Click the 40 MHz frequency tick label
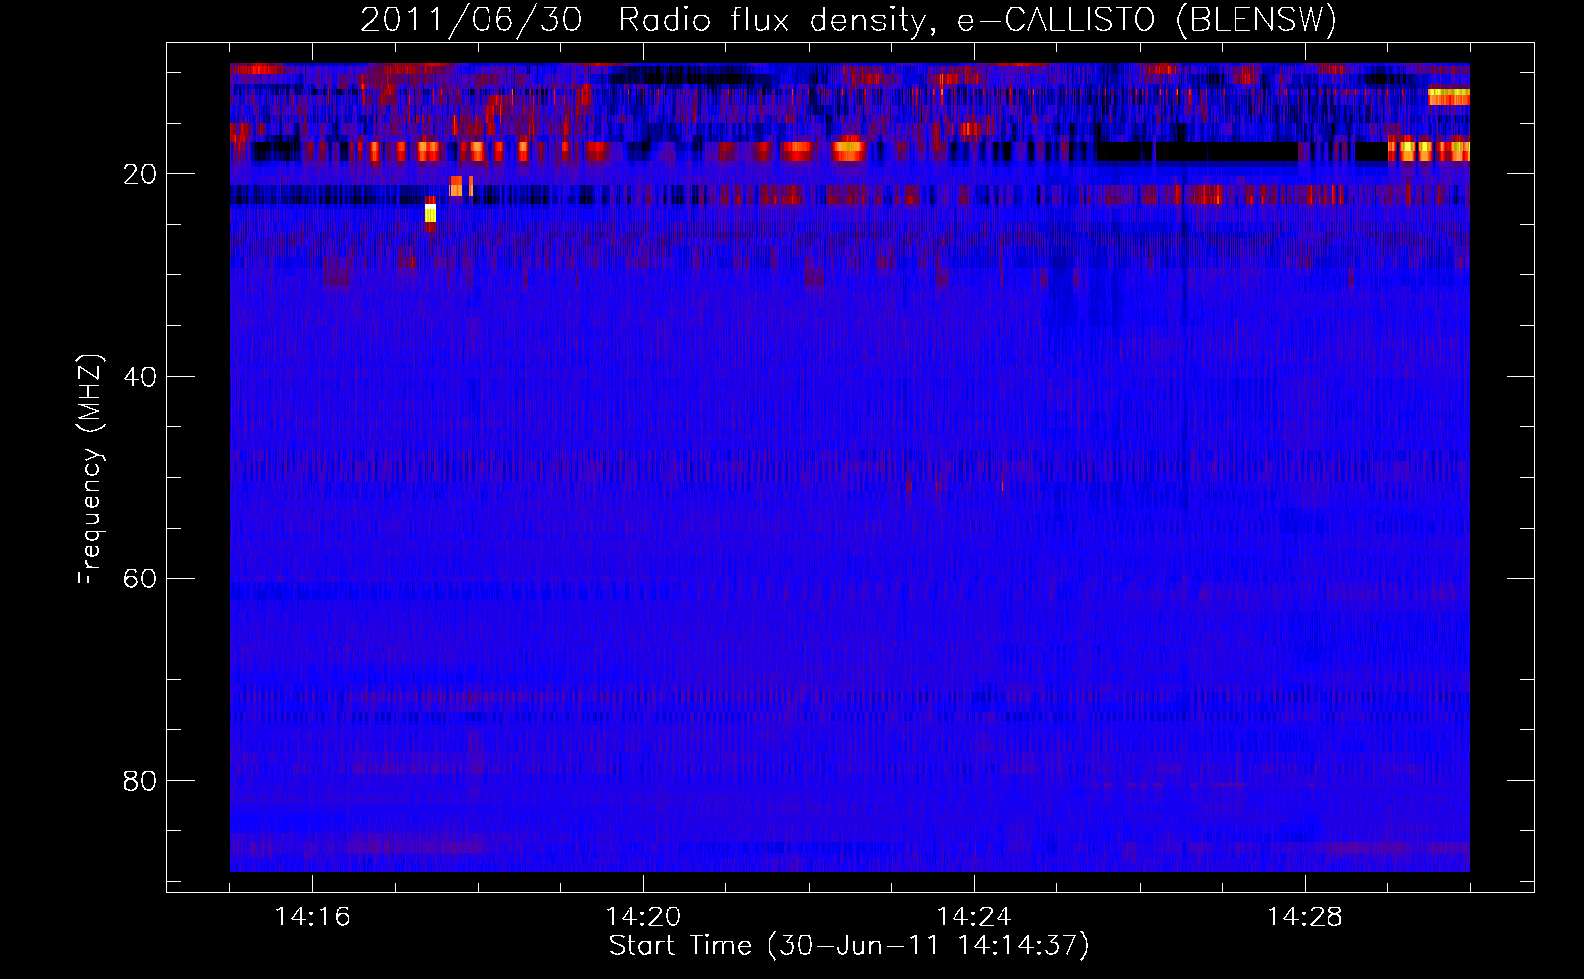 141,377
